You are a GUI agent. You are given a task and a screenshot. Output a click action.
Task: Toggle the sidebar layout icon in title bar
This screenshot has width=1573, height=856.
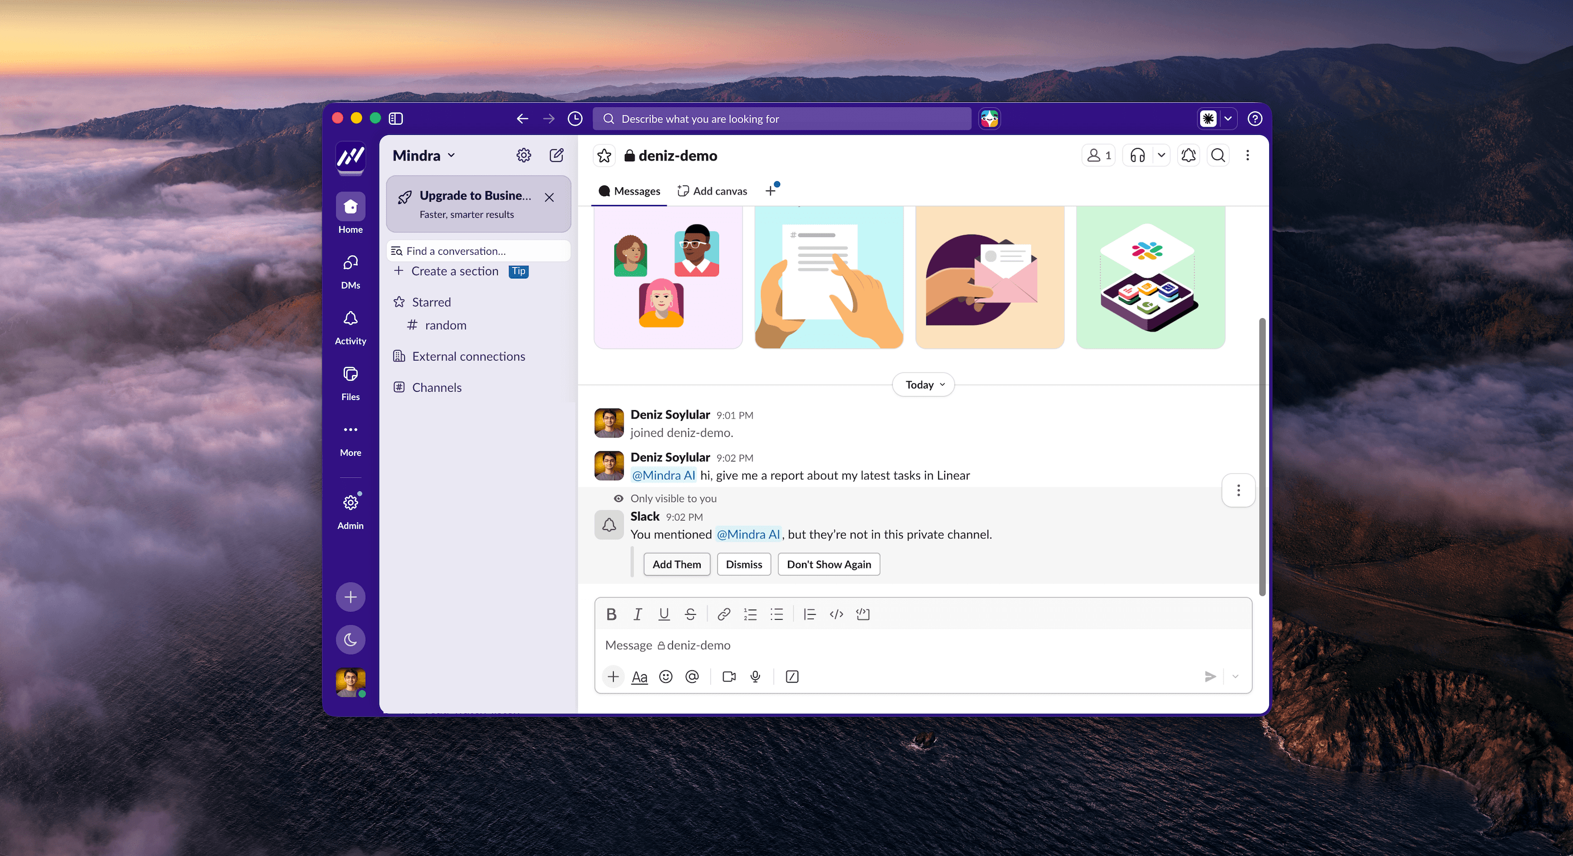pos(396,119)
